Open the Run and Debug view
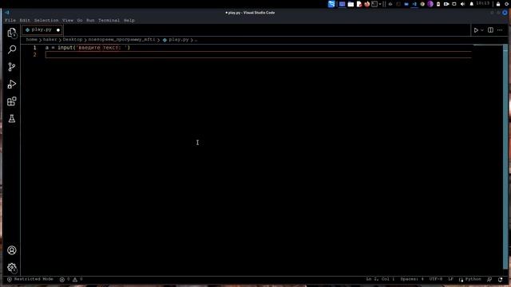511x287 pixels. tap(12, 84)
